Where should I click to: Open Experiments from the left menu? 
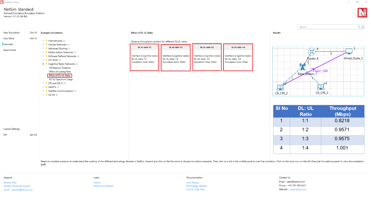[x=10, y=50]
